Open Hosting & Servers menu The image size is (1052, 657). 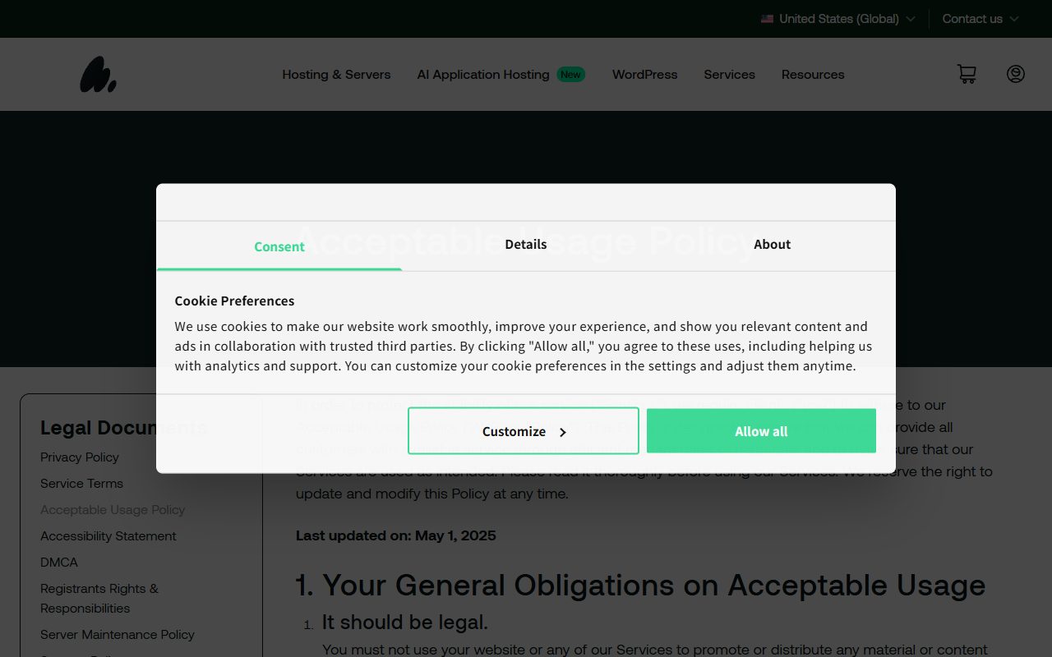[x=336, y=75]
